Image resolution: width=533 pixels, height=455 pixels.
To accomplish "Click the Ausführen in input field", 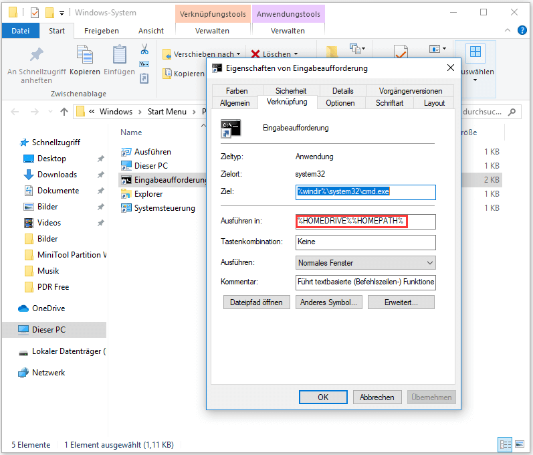I will (365, 221).
